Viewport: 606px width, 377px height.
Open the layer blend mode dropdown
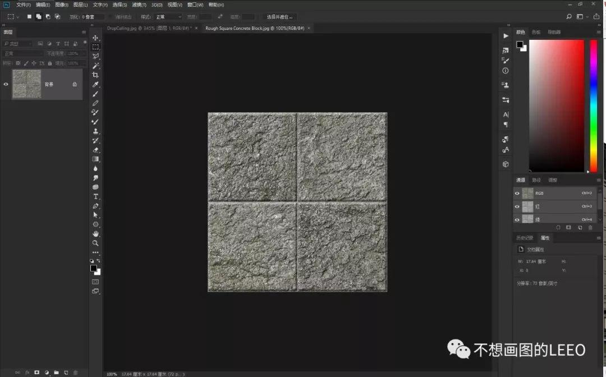(23, 53)
